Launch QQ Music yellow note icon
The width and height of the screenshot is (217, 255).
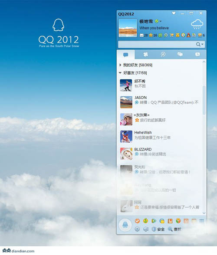point(145,221)
